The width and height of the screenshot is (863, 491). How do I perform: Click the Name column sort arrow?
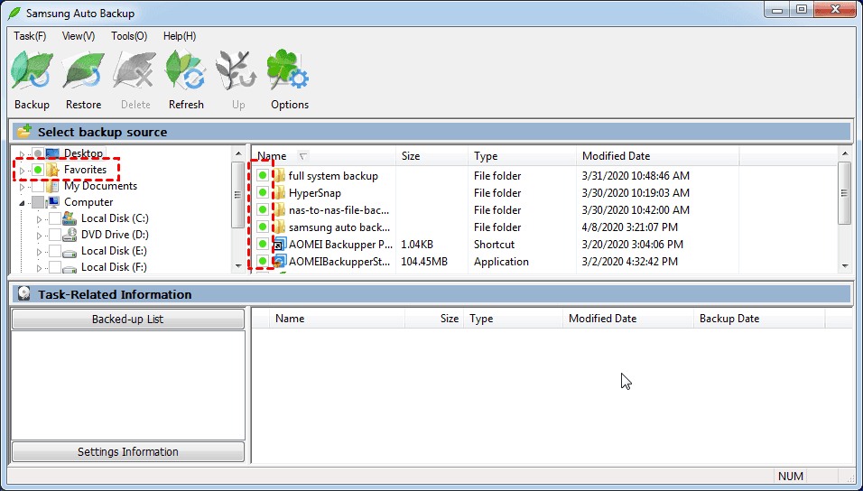(x=302, y=156)
